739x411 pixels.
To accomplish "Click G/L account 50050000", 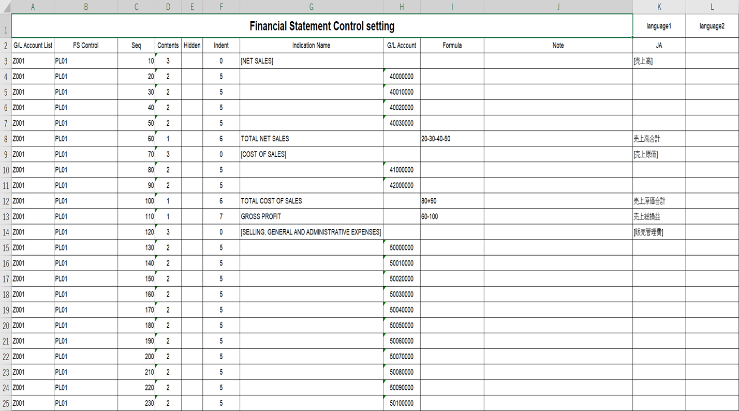I will tap(402, 325).
